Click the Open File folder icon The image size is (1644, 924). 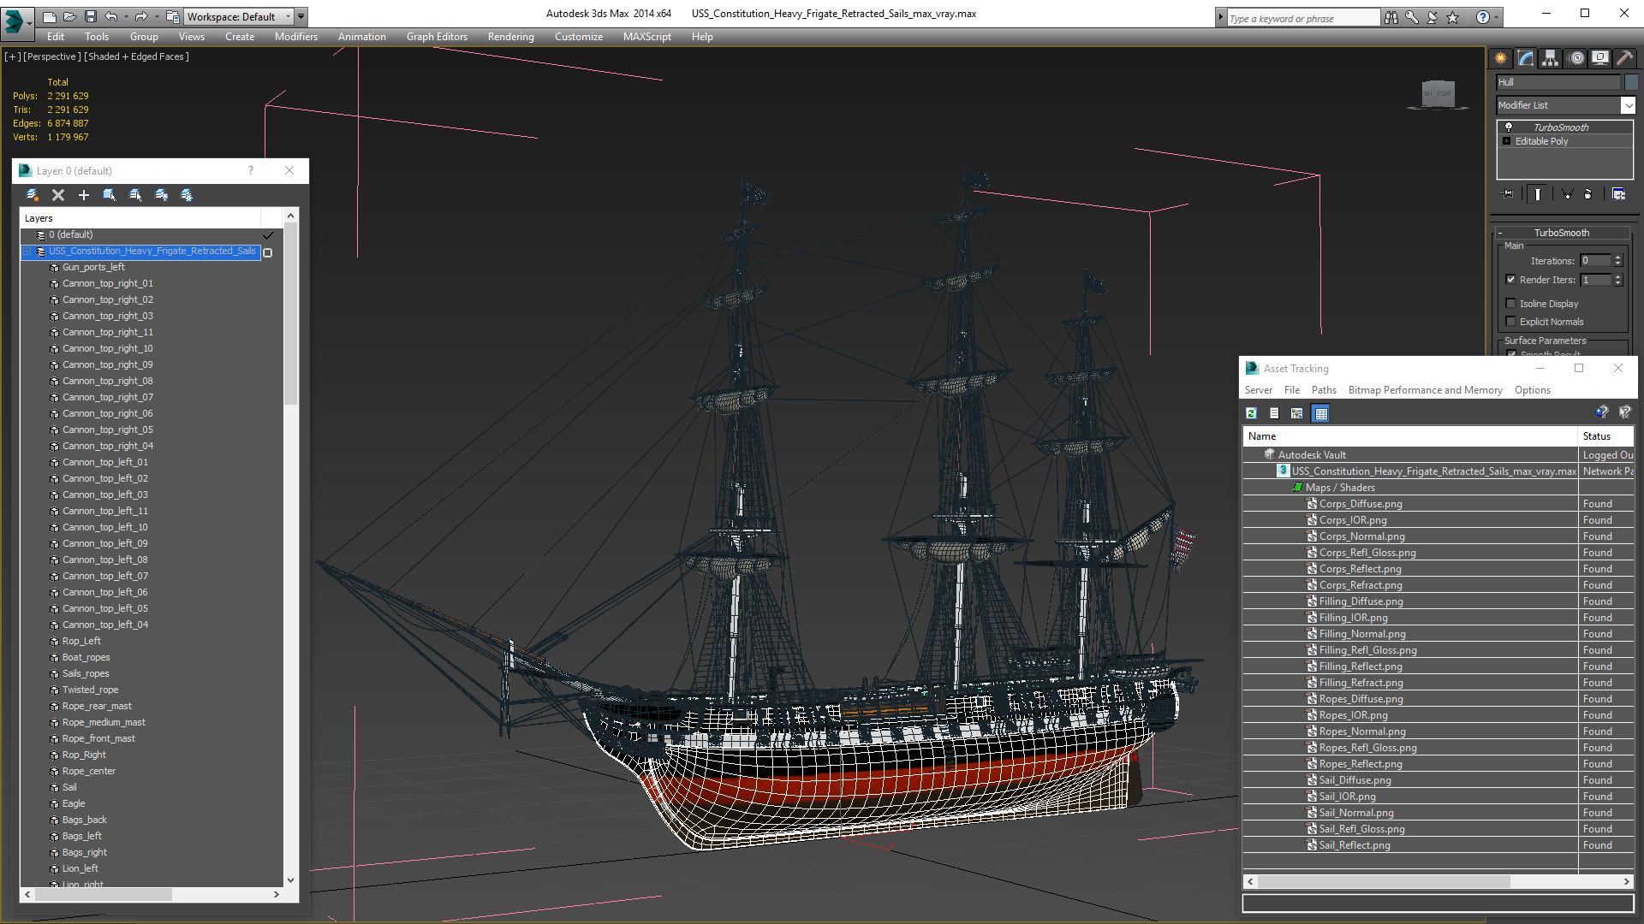(x=70, y=16)
